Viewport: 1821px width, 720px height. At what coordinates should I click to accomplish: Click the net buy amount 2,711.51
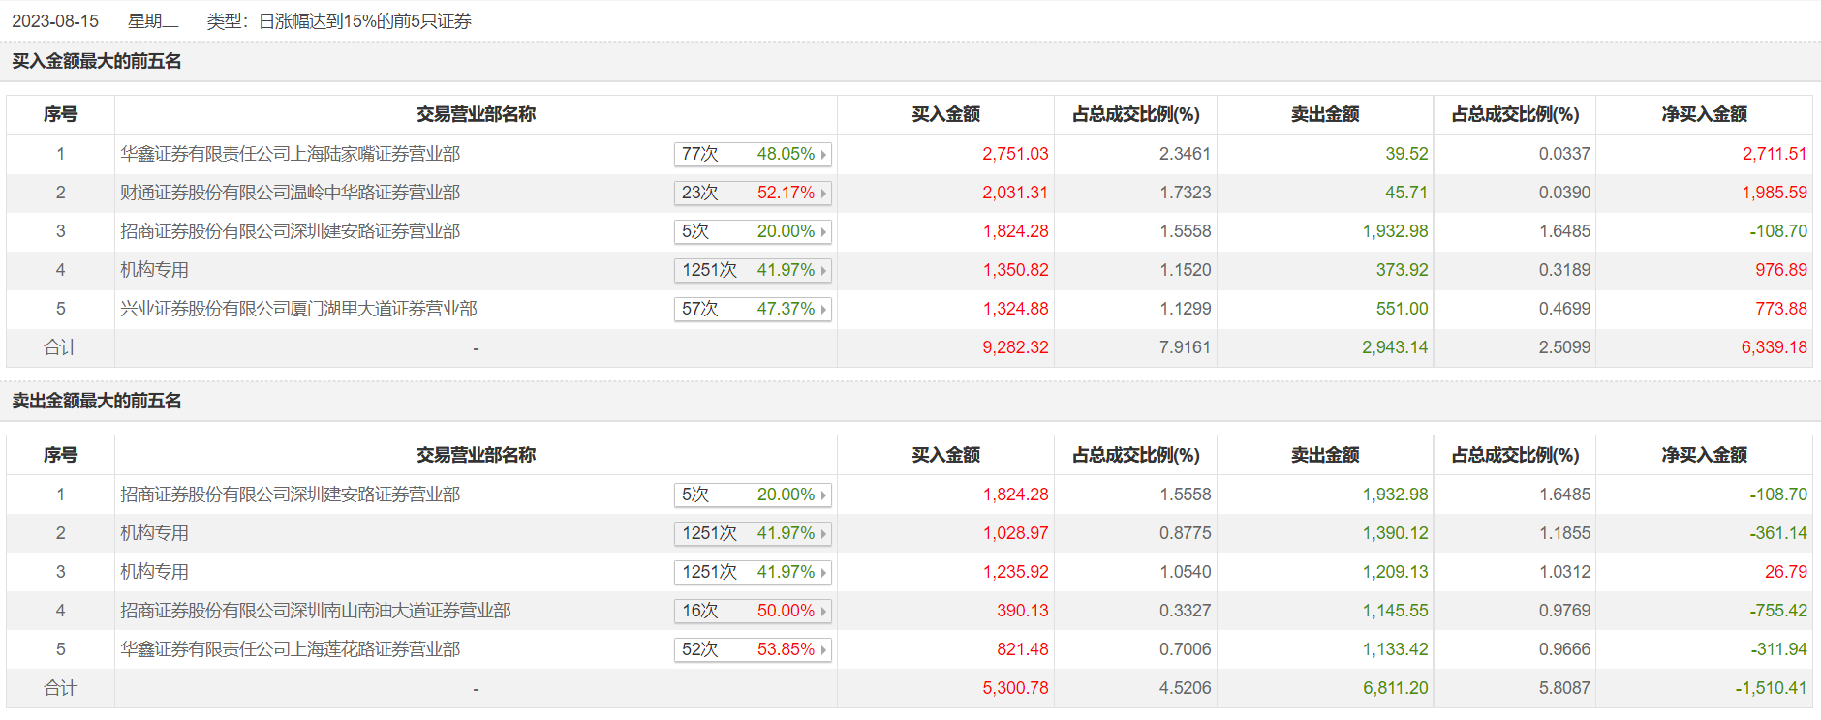tap(1774, 154)
